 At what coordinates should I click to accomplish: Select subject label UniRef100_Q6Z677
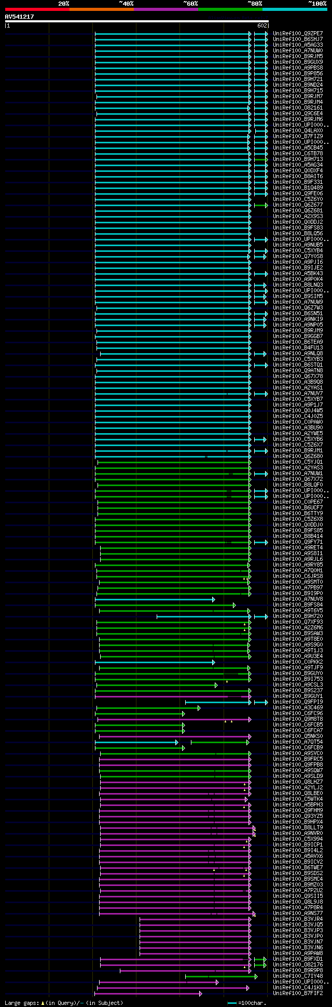[x=298, y=205]
